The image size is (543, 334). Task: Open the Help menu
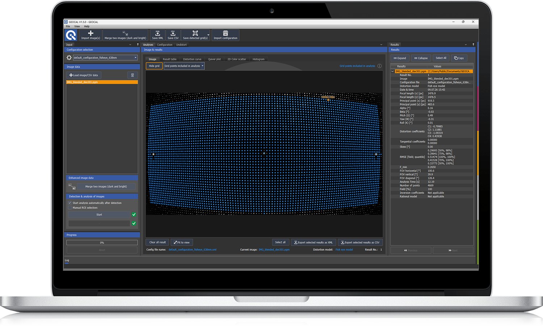pyautogui.click(x=87, y=26)
